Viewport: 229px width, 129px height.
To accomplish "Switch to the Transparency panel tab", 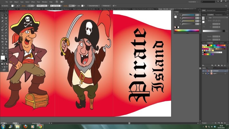I will [x=219, y=15].
